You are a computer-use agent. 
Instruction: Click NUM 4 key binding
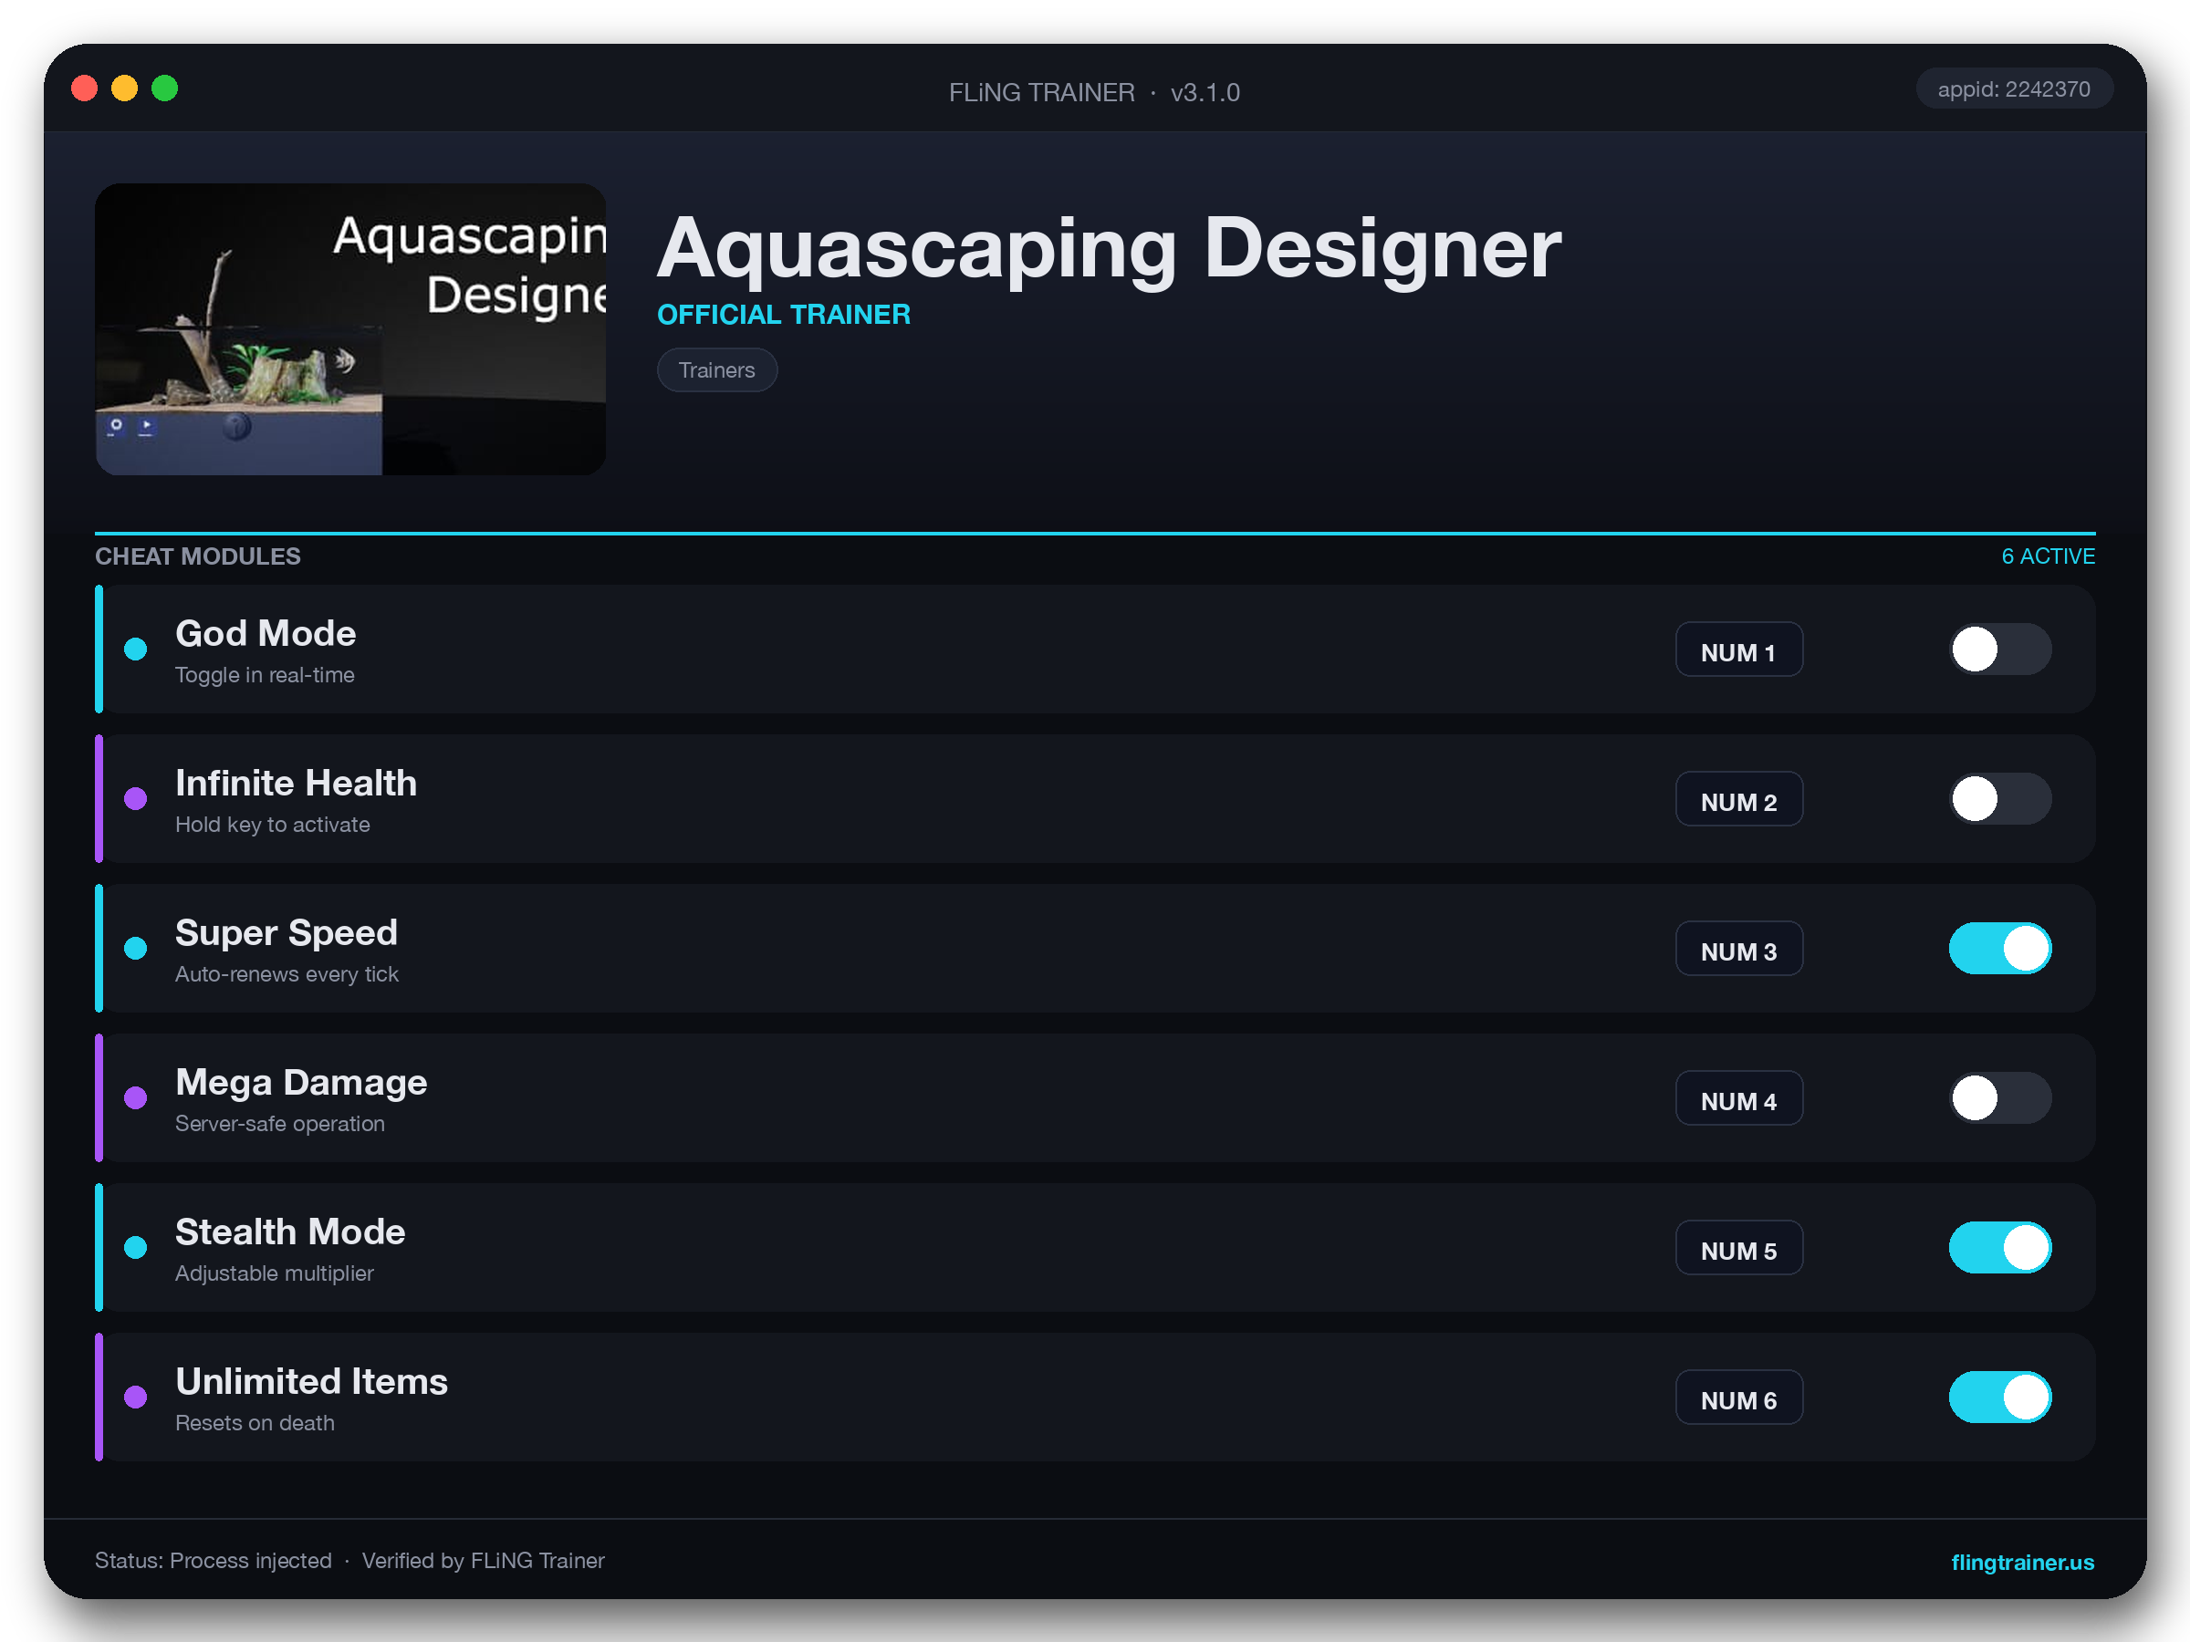[x=1738, y=1098]
